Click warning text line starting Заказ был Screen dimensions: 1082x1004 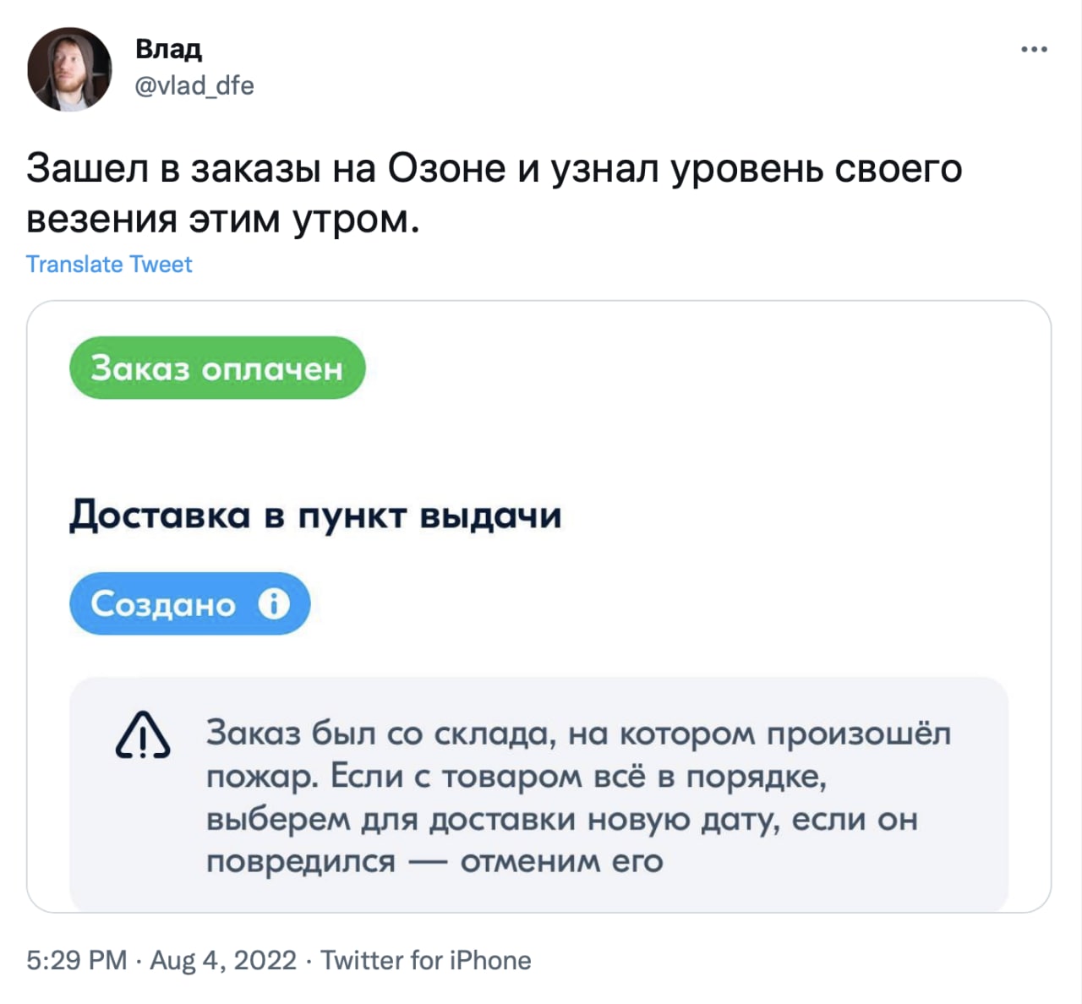(578, 733)
